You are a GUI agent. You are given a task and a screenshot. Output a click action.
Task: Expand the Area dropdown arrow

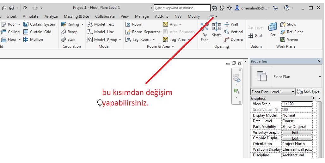pyautogui.click(x=180, y=25)
